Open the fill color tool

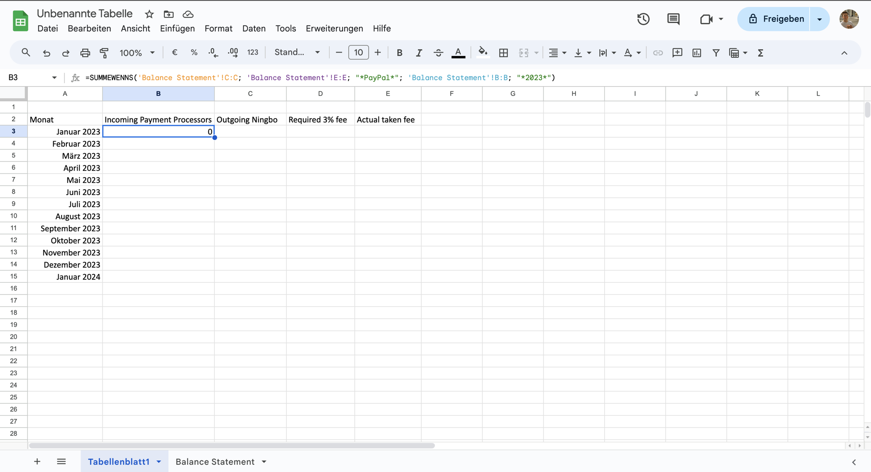pyautogui.click(x=483, y=52)
